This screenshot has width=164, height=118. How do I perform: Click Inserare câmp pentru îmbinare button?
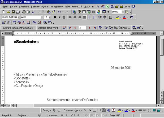click(19, 28)
